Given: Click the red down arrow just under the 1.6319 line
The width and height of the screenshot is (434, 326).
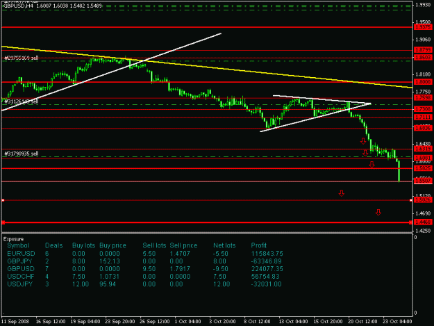Looking at the screenshot, I should click(x=365, y=153).
